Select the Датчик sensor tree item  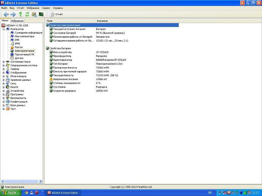(19, 58)
